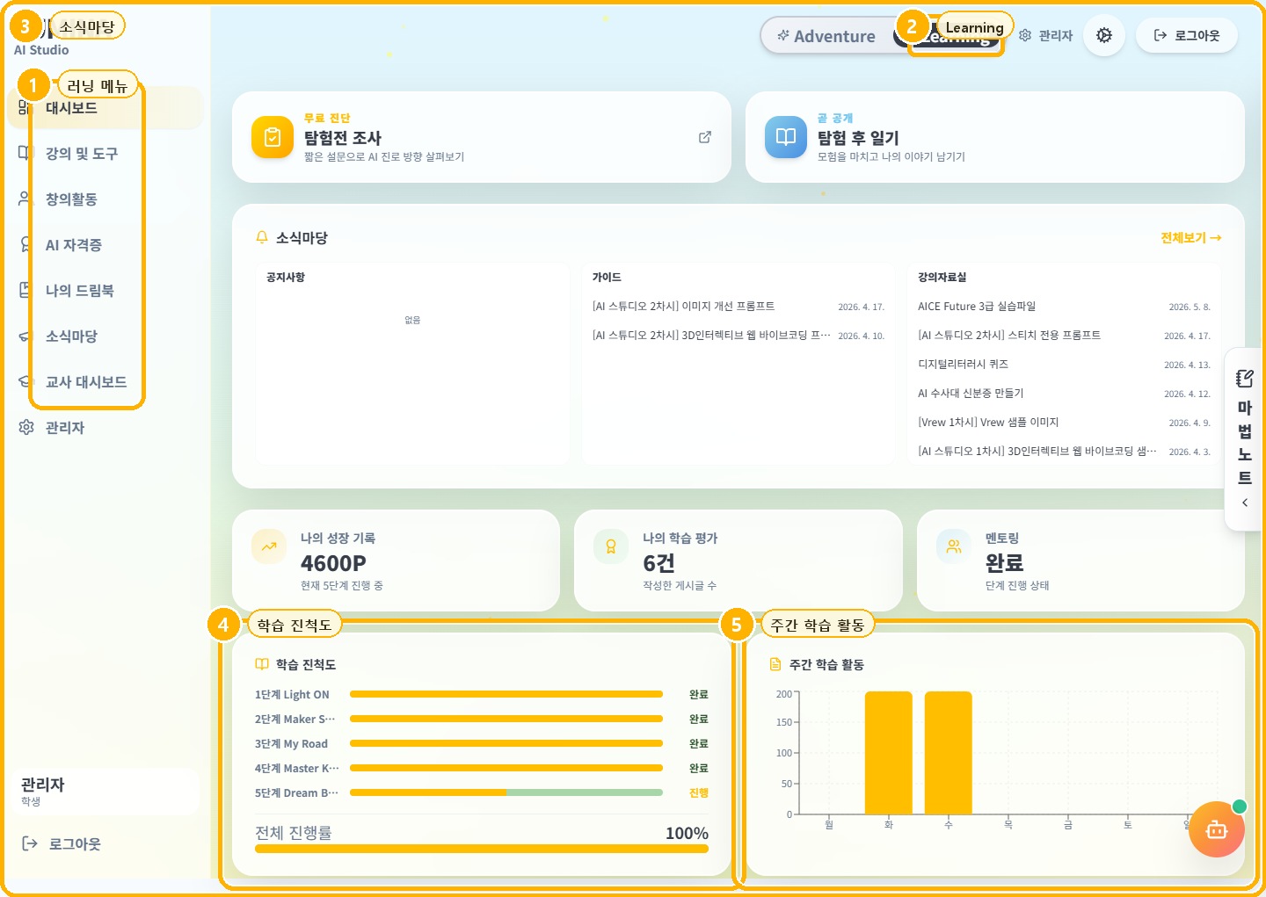1266x897 pixels.
Task: Click the gear icon beside sidebar 관리자
Action: [x=26, y=427]
